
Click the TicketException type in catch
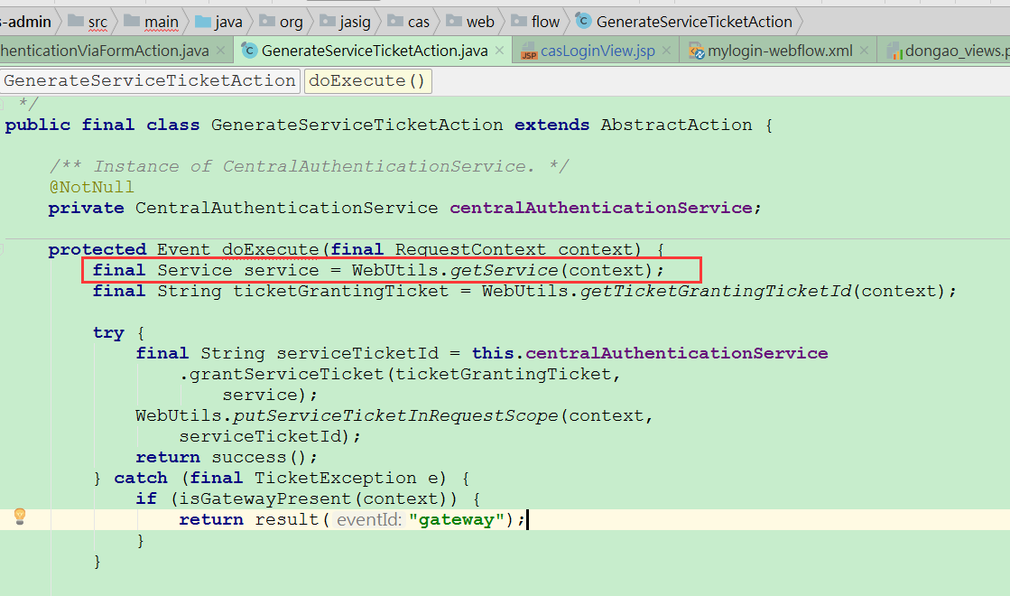(335, 478)
